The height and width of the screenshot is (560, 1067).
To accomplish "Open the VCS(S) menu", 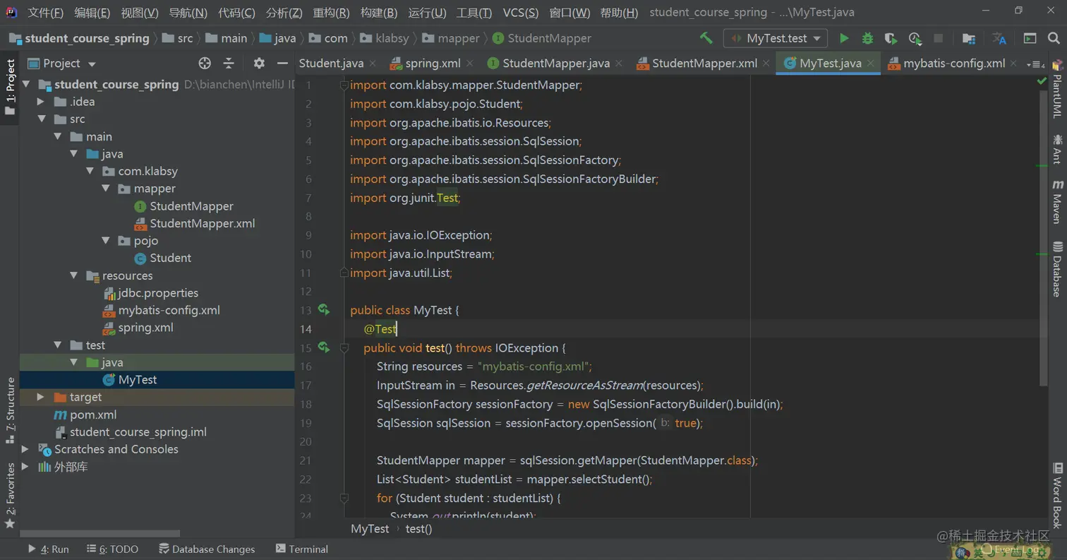I will coord(520,13).
